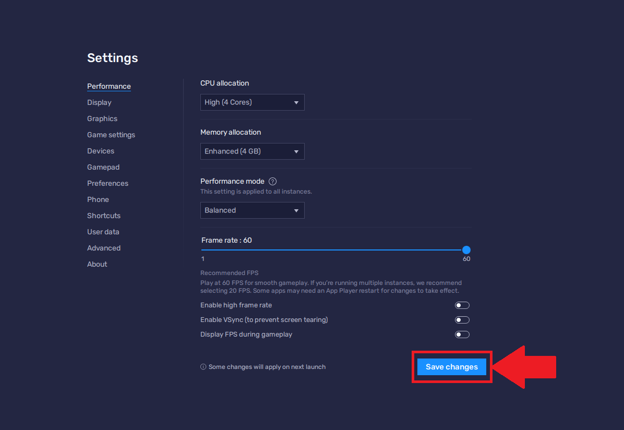Select the Shortcuts settings section

coord(104,216)
